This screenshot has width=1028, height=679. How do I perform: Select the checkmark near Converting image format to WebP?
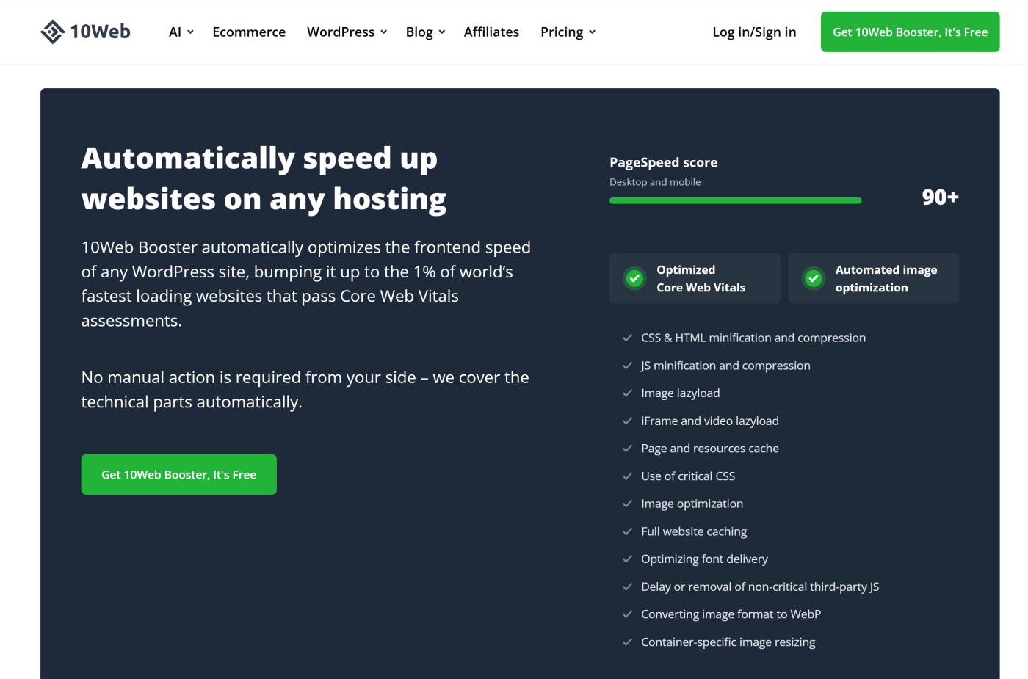pyautogui.click(x=627, y=614)
